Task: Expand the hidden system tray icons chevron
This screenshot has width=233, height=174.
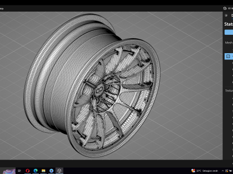Action: pos(223,171)
